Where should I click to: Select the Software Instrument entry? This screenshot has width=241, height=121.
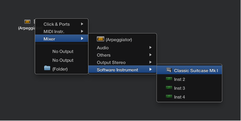click(122, 70)
